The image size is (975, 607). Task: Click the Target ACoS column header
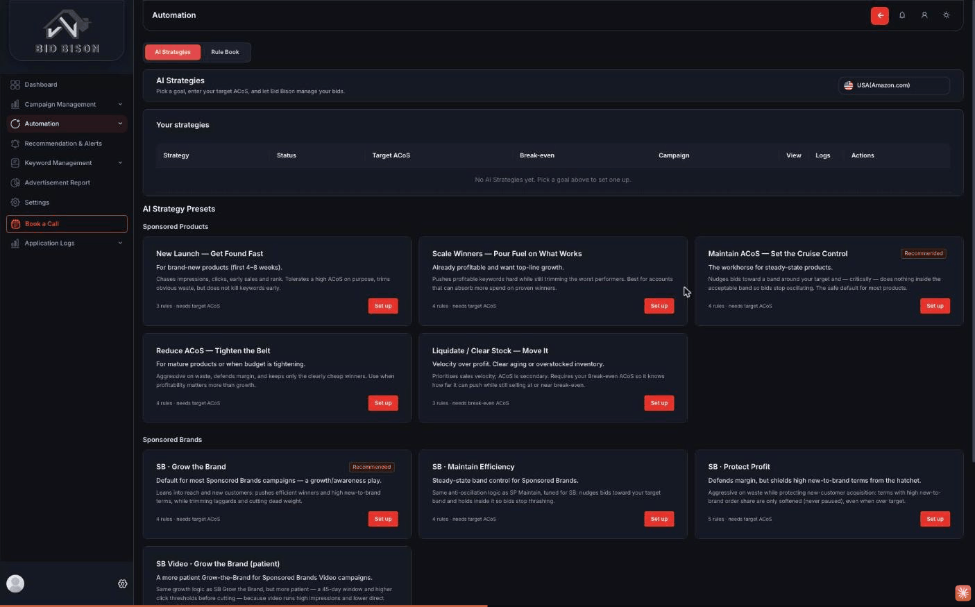pyautogui.click(x=391, y=155)
